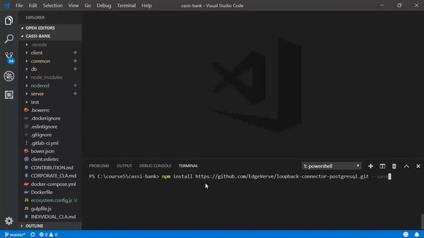
Task: Collapse the CASSI-BANK folder section
Action: click(x=50, y=36)
